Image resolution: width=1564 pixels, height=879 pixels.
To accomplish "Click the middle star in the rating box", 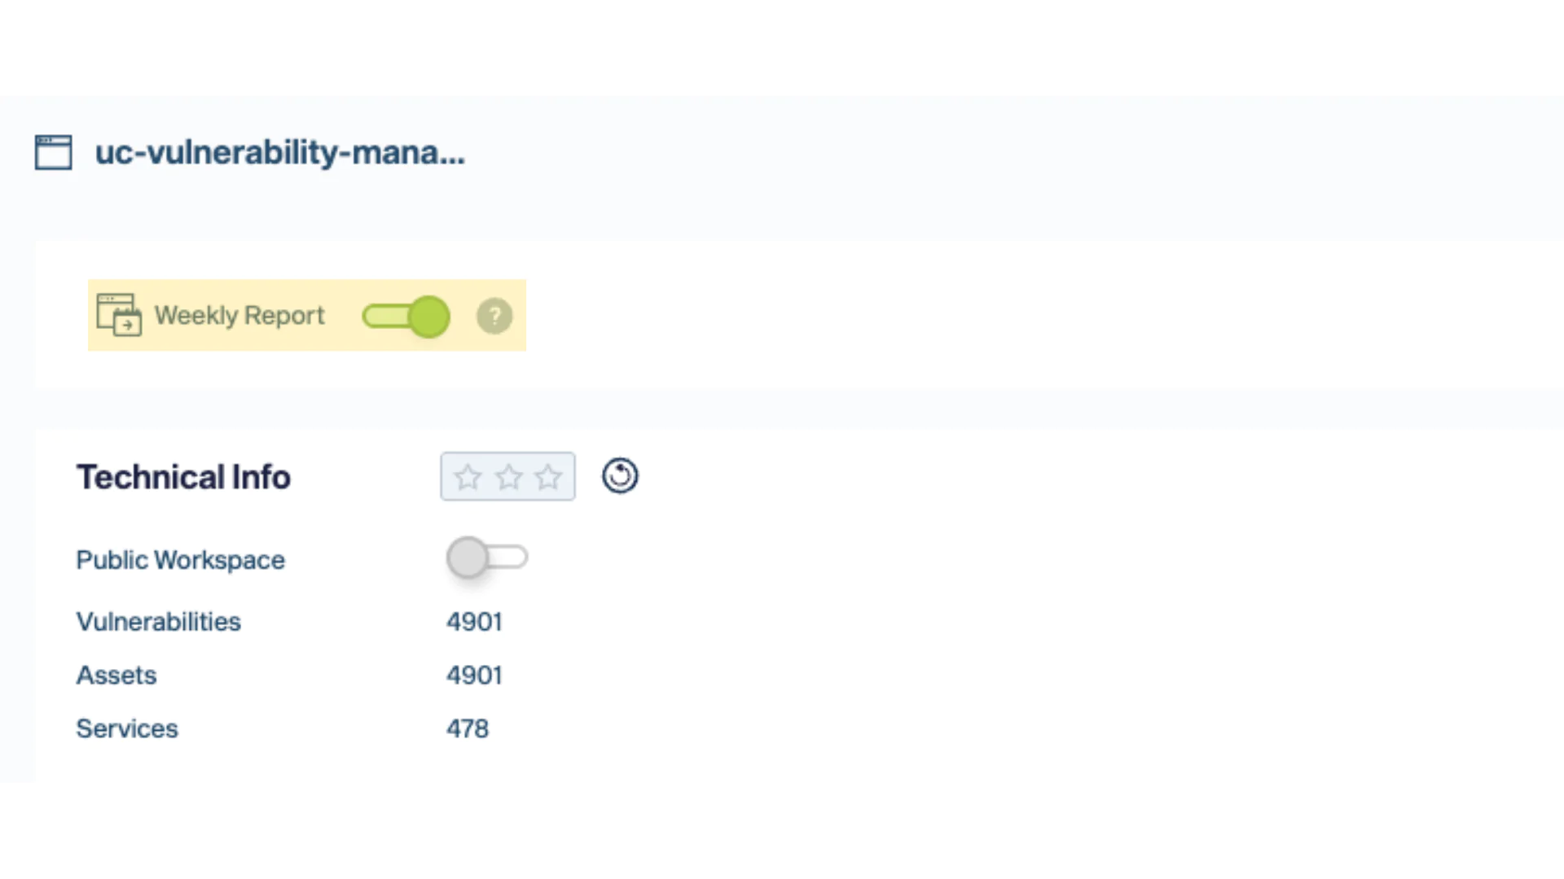I will coord(508,477).
